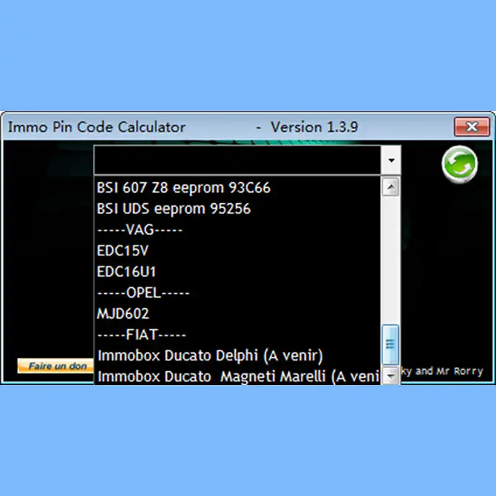Click the list scrollbar up arrow

391,187
